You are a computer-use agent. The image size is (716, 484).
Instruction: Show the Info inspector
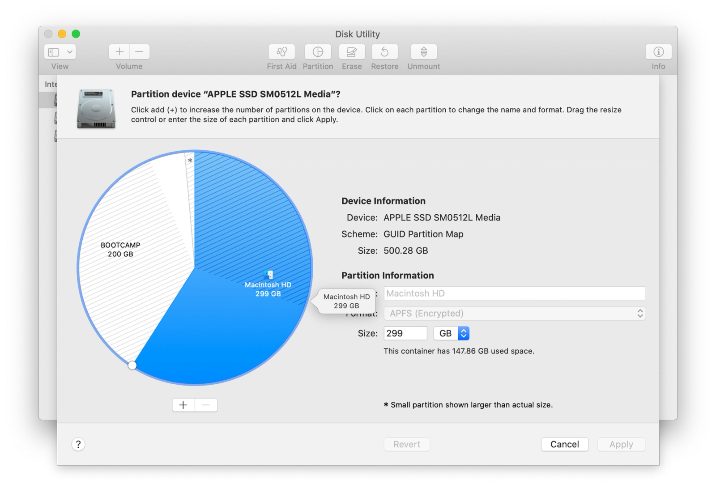click(x=658, y=52)
